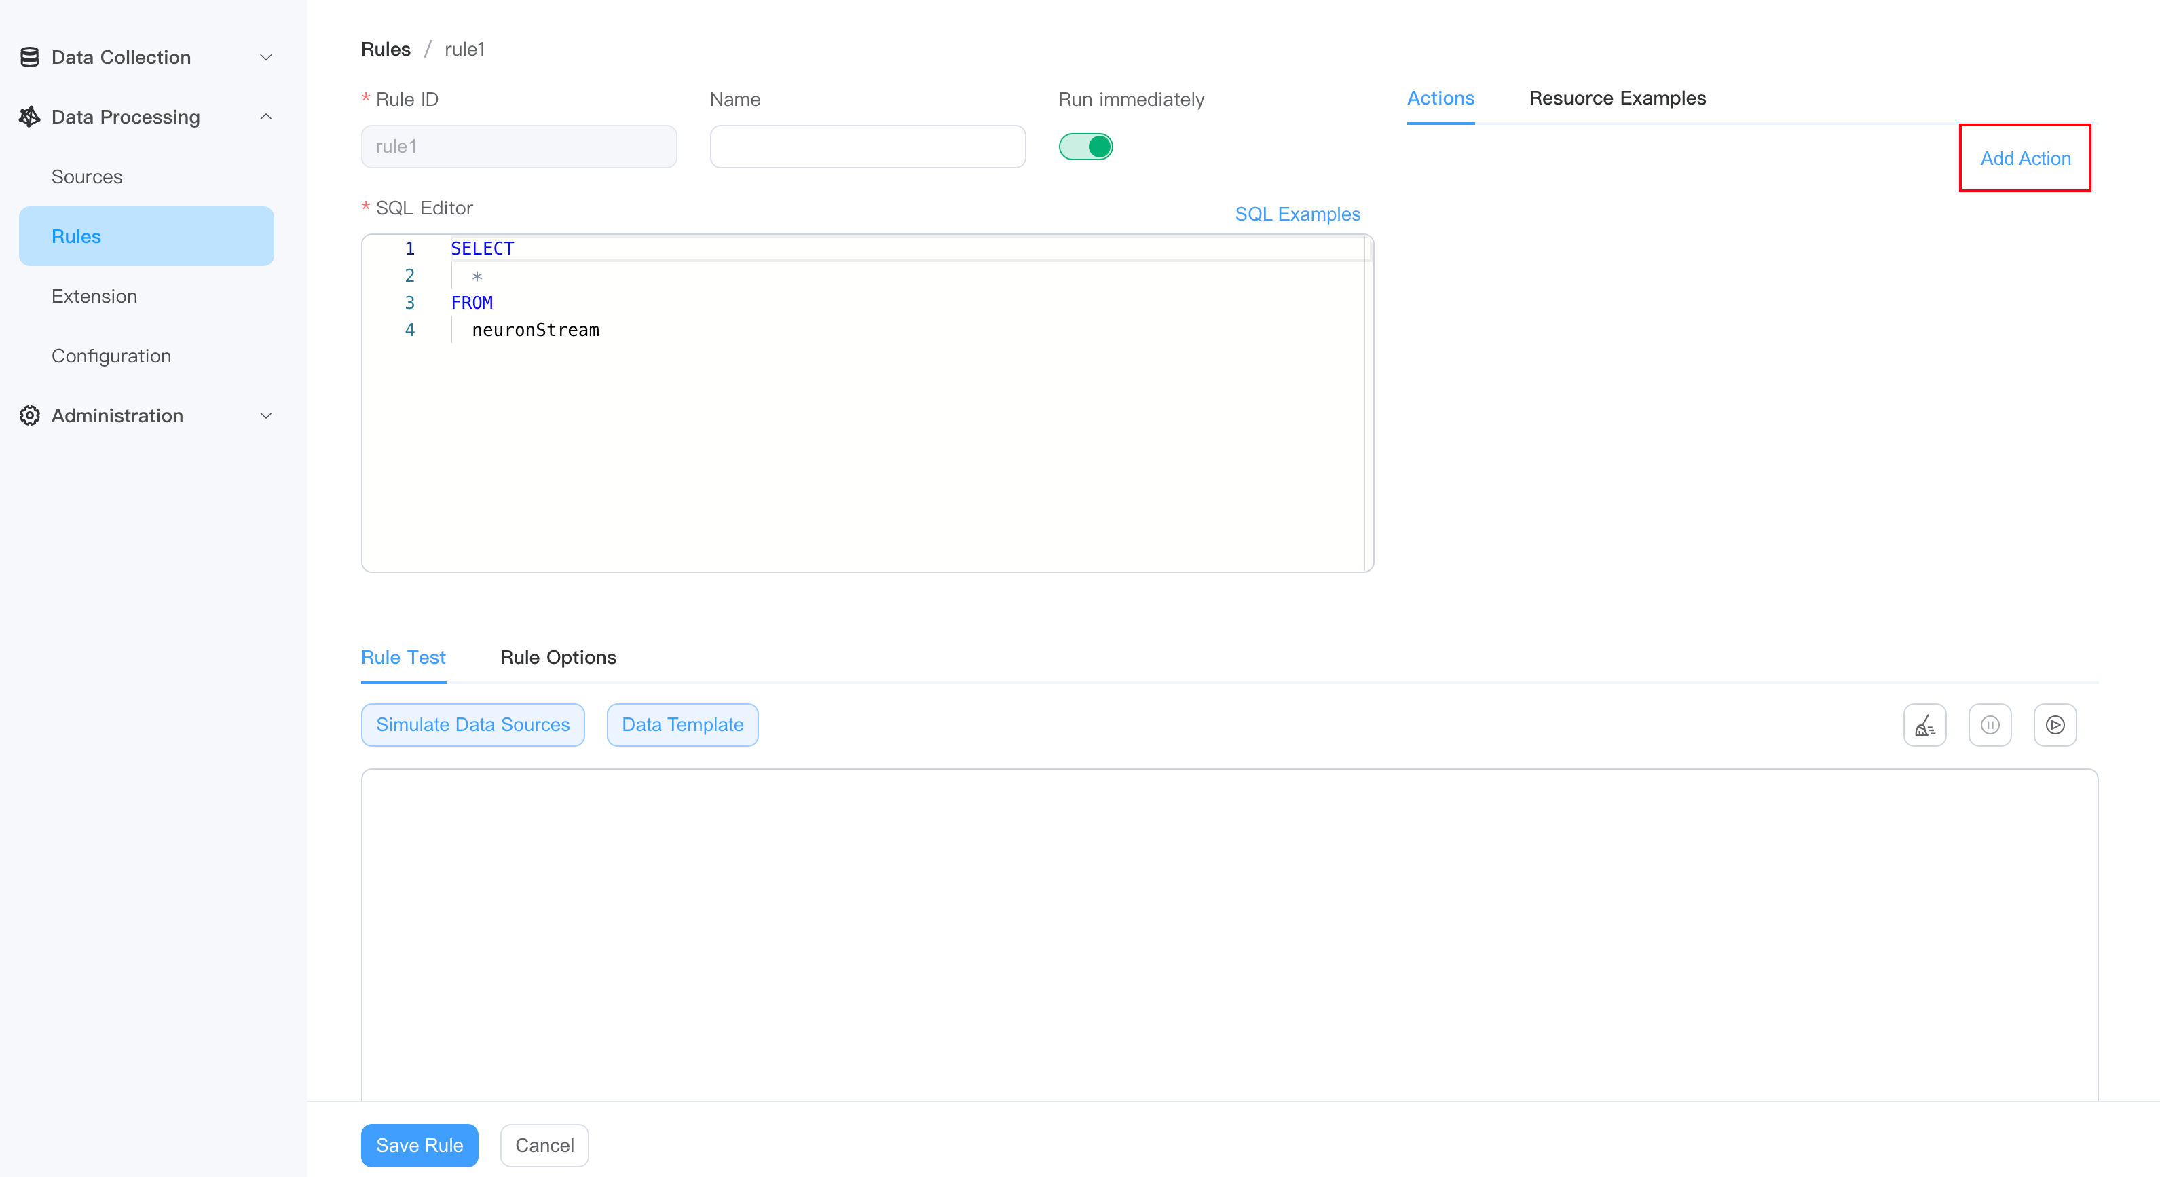Click the Data Processing sidebar icon
The height and width of the screenshot is (1177, 2160).
coord(29,117)
